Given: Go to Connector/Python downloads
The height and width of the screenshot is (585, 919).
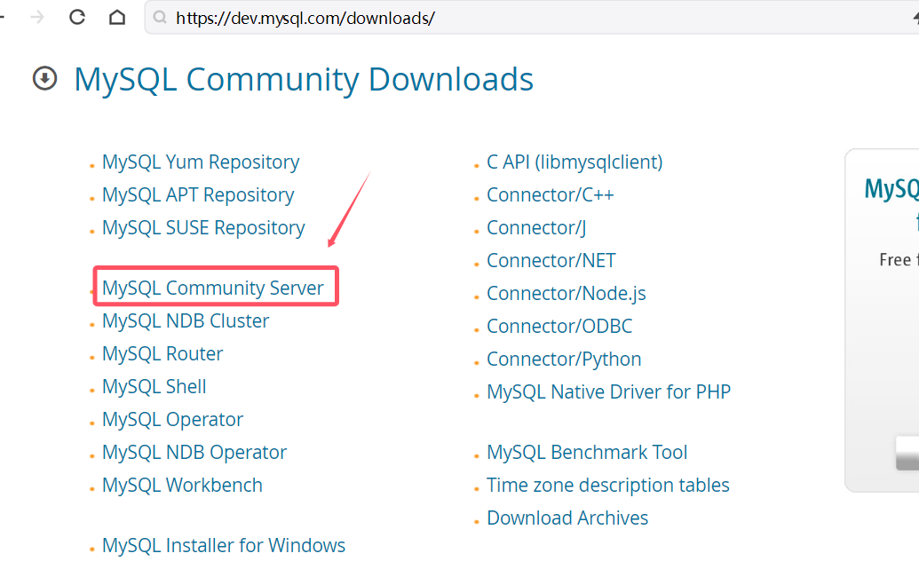Looking at the screenshot, I should [564, 359].
